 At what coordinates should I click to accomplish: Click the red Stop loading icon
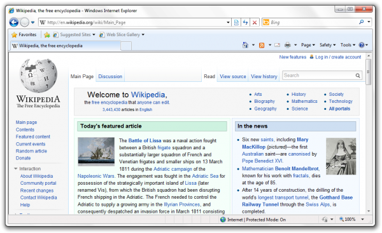click(x=255, y=22)
